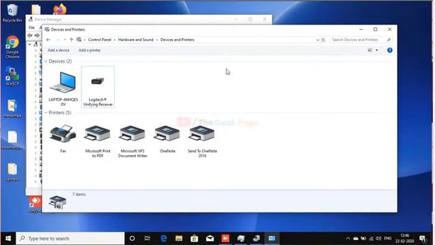Select Send To OneNote 2016 printer

coord(202,141)
